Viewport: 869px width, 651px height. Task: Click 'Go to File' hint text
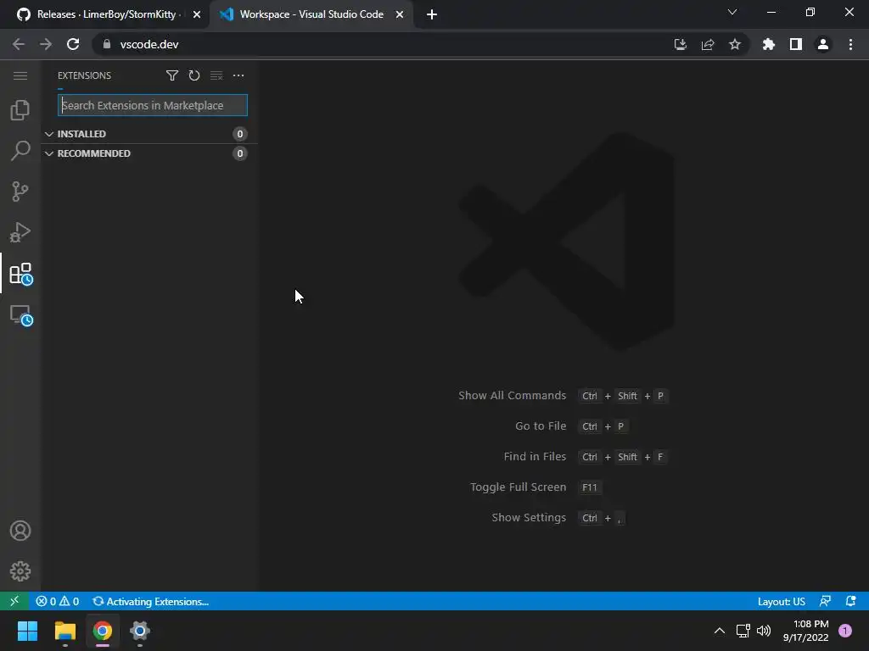(x=541, y=426)
